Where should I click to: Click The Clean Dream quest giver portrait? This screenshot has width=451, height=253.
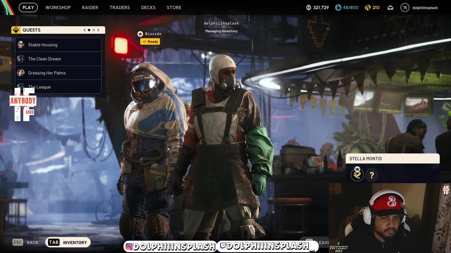(21, 59)
